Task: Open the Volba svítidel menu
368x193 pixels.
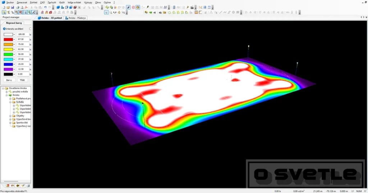Action: point(74,3)
